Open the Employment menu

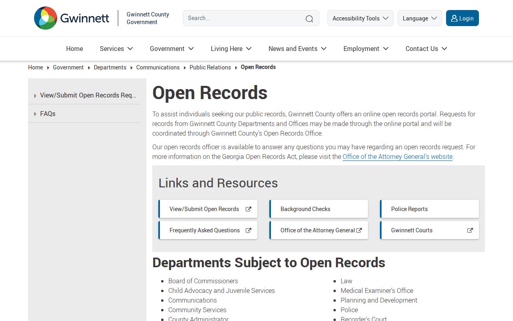click(366, 49)
